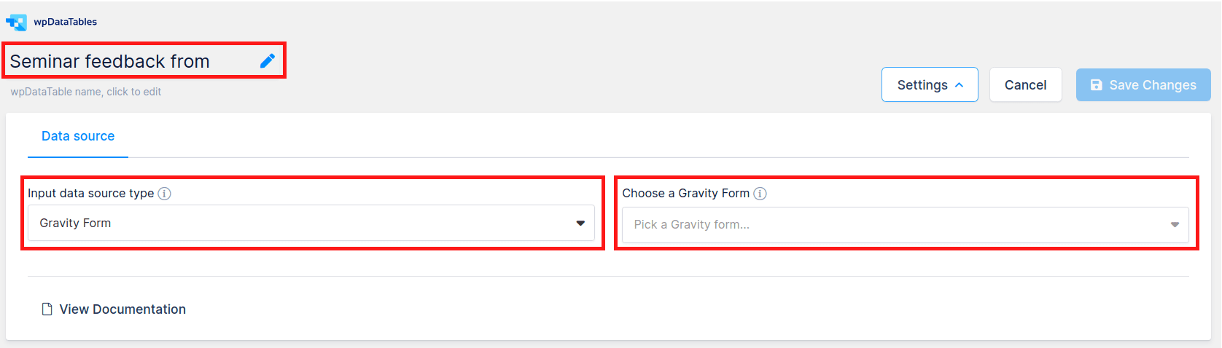This screenshot has width=1222, height=348.
Task: Click the 'wpDataTable name, click to edit' hint
Action: [86, 92]
